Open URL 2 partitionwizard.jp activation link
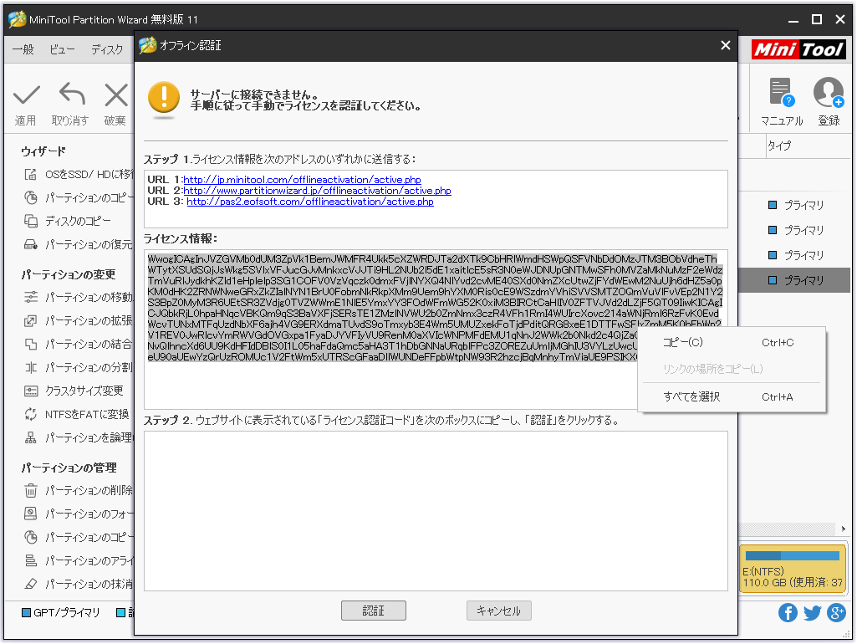The image size is (857, 644). 317,191
